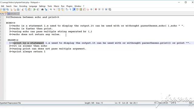Open the Macro menu
The width and height of the screenshot is (194, 109).
(x=56, y=6)
